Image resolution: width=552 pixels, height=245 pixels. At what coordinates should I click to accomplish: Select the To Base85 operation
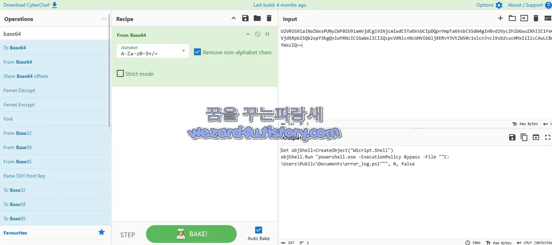55,219
